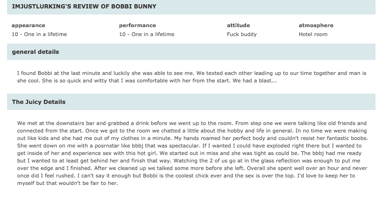Viewport: 383px width, 206px height.
Task: Click the performance rating value text
Action: pyautogui.click(x=146, y=34)
